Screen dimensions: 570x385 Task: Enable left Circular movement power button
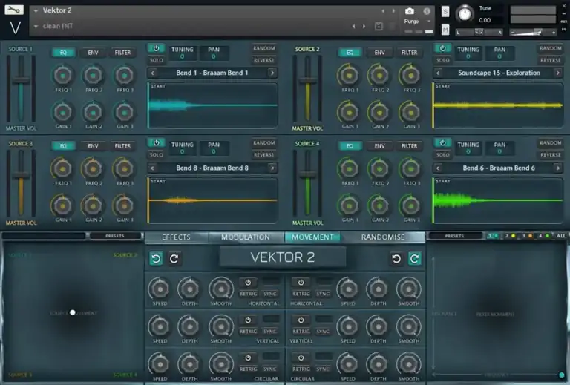(x=248, y=358)
